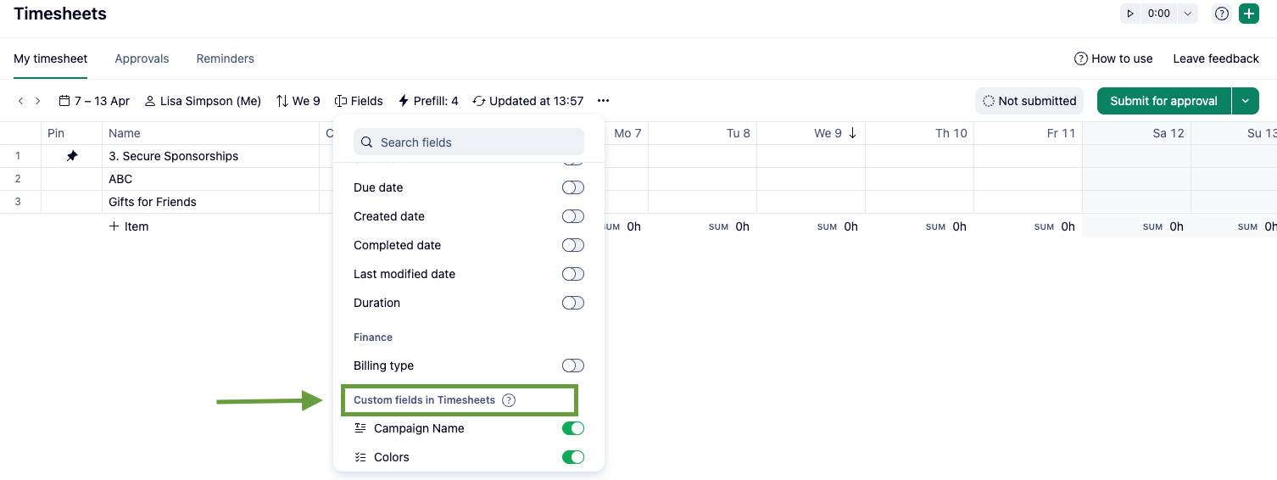Image resolution: width=1277 pixels, height=480 pixels.
Task: Enable the Billing type field toggle
Action: tap(573, 366)
